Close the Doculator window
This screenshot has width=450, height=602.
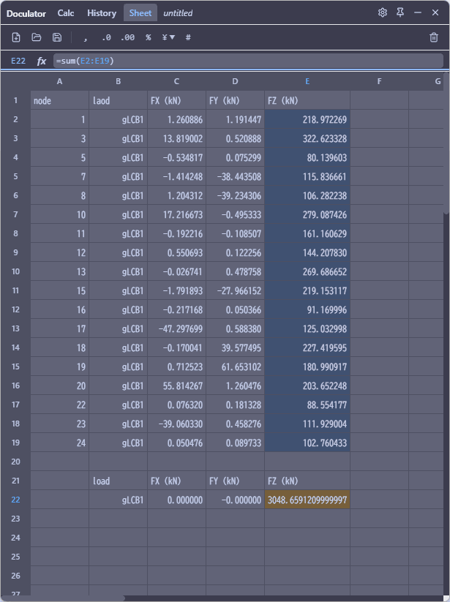pyautogui.click(x=435, y=12)
